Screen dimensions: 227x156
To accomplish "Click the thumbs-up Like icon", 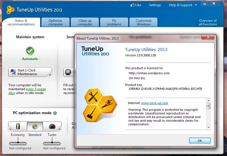I will [x=132, y=5].
